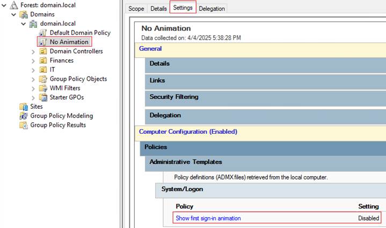Open the Delegation tab
The image size is (386, 228).
tap(212, 9)
